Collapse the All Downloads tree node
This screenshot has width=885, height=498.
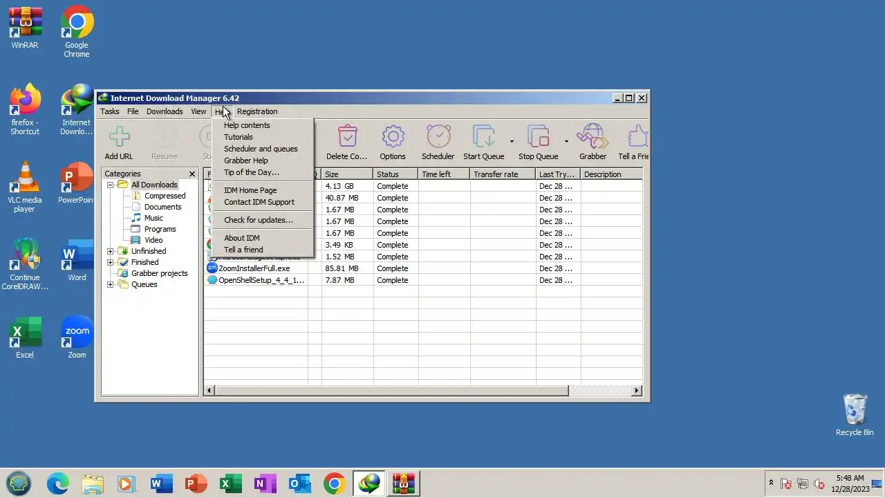(x=110, y=185)
